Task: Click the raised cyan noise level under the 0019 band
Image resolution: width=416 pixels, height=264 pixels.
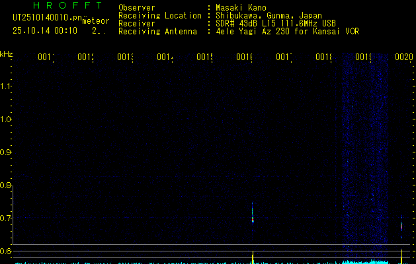Action: tap(365, 261)
